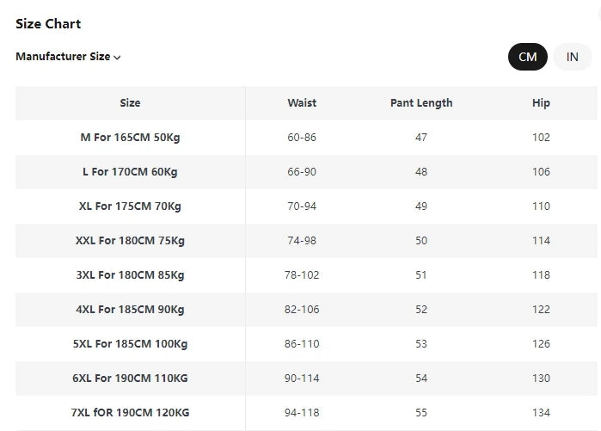
Task: Click waist value 60-86
Action: pos(302,138)
